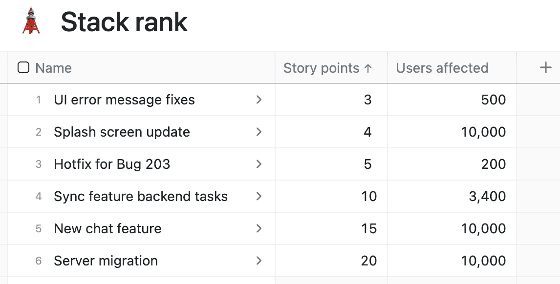
Task: Click the open-page chevron beside 'New chat feature'
Action: 259,228
